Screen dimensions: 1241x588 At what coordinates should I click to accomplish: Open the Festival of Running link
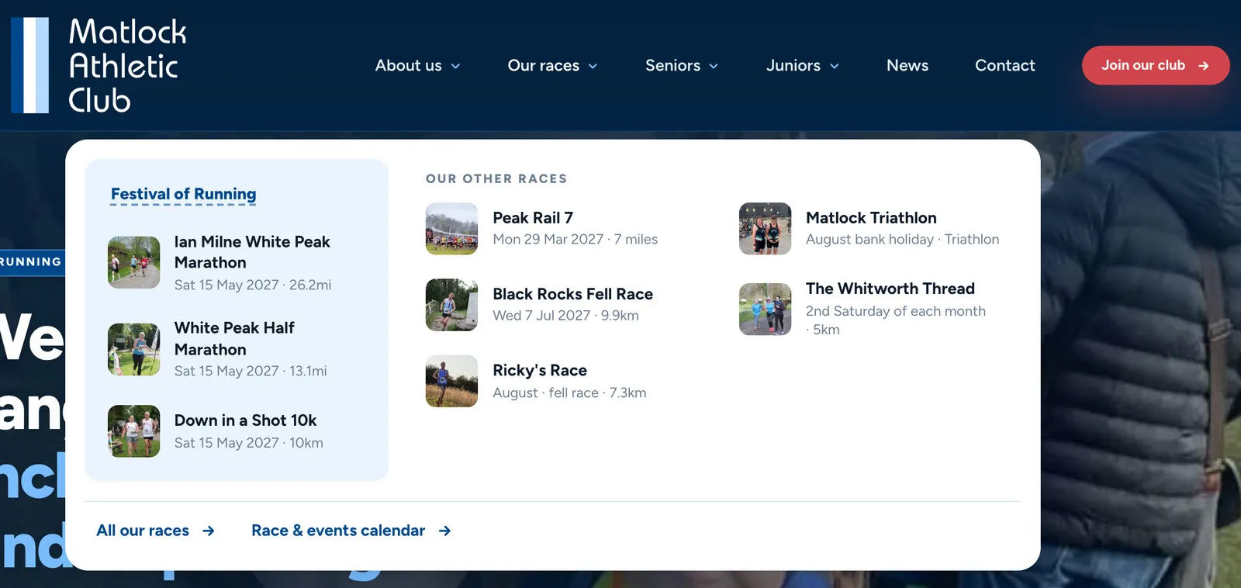pyautogui.click(x=183, y=194)
